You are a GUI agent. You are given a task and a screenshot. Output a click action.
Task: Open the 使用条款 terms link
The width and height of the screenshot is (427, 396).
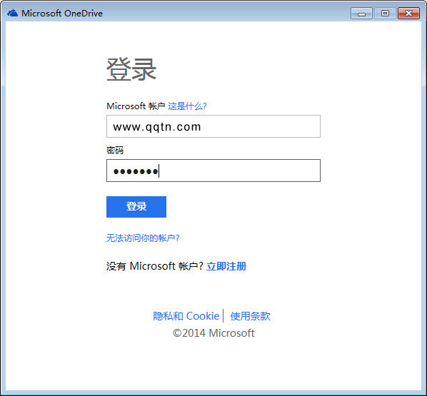(x=250, y=316)
